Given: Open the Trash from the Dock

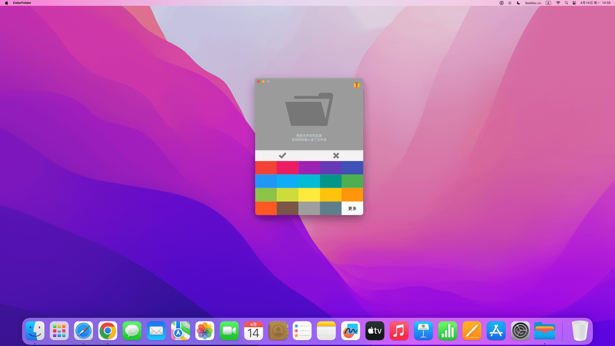Looking at the screenshot, I should 580,331.
